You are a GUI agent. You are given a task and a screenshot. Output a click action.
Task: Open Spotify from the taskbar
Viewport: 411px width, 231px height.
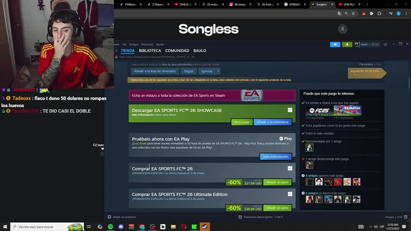(110, 227)
